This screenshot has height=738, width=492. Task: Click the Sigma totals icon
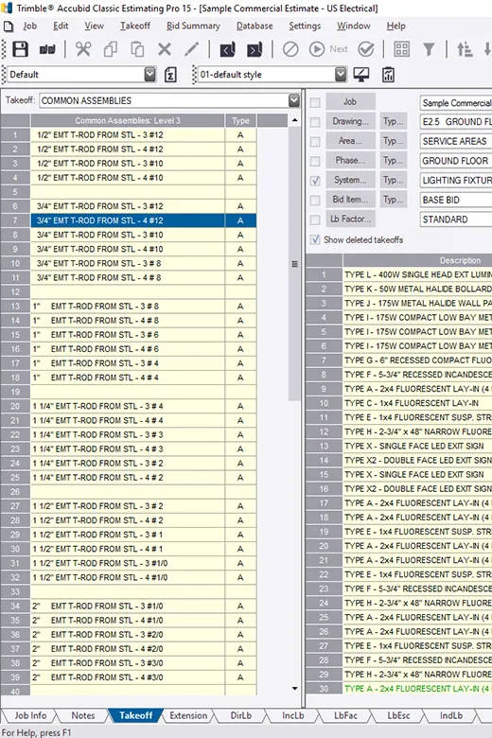(170, 75)
